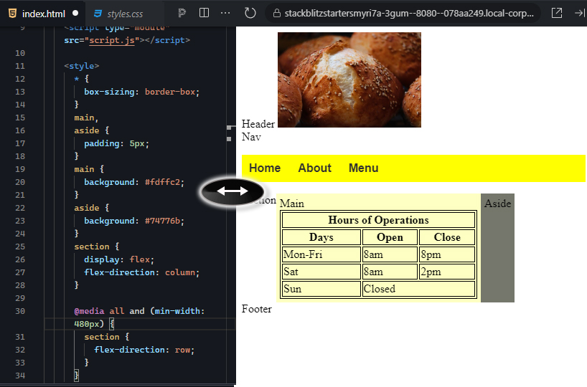Click the CSS file icon on styles.css tab
587x387 pixels.
98,14
